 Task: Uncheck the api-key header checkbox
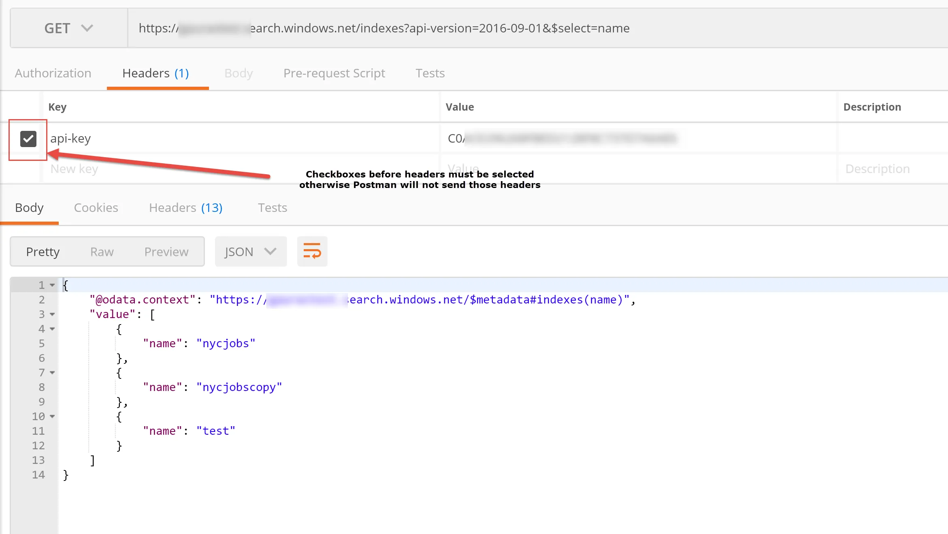pyautogui.click(x=28, y=139)
